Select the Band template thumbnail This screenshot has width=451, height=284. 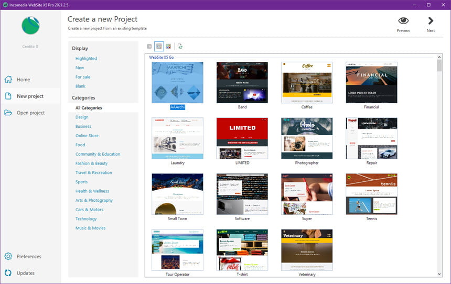point(242,82)
